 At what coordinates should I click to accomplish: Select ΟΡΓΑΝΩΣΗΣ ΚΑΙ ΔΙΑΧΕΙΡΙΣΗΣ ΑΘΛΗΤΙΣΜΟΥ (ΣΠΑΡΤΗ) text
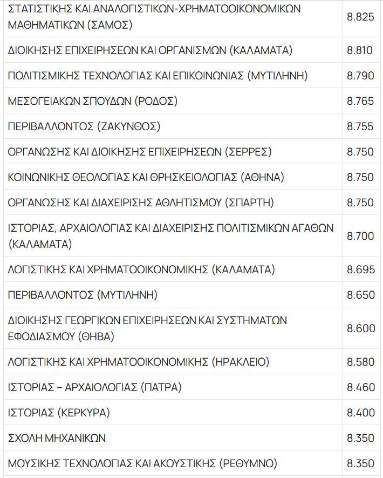tap(141, 203)
